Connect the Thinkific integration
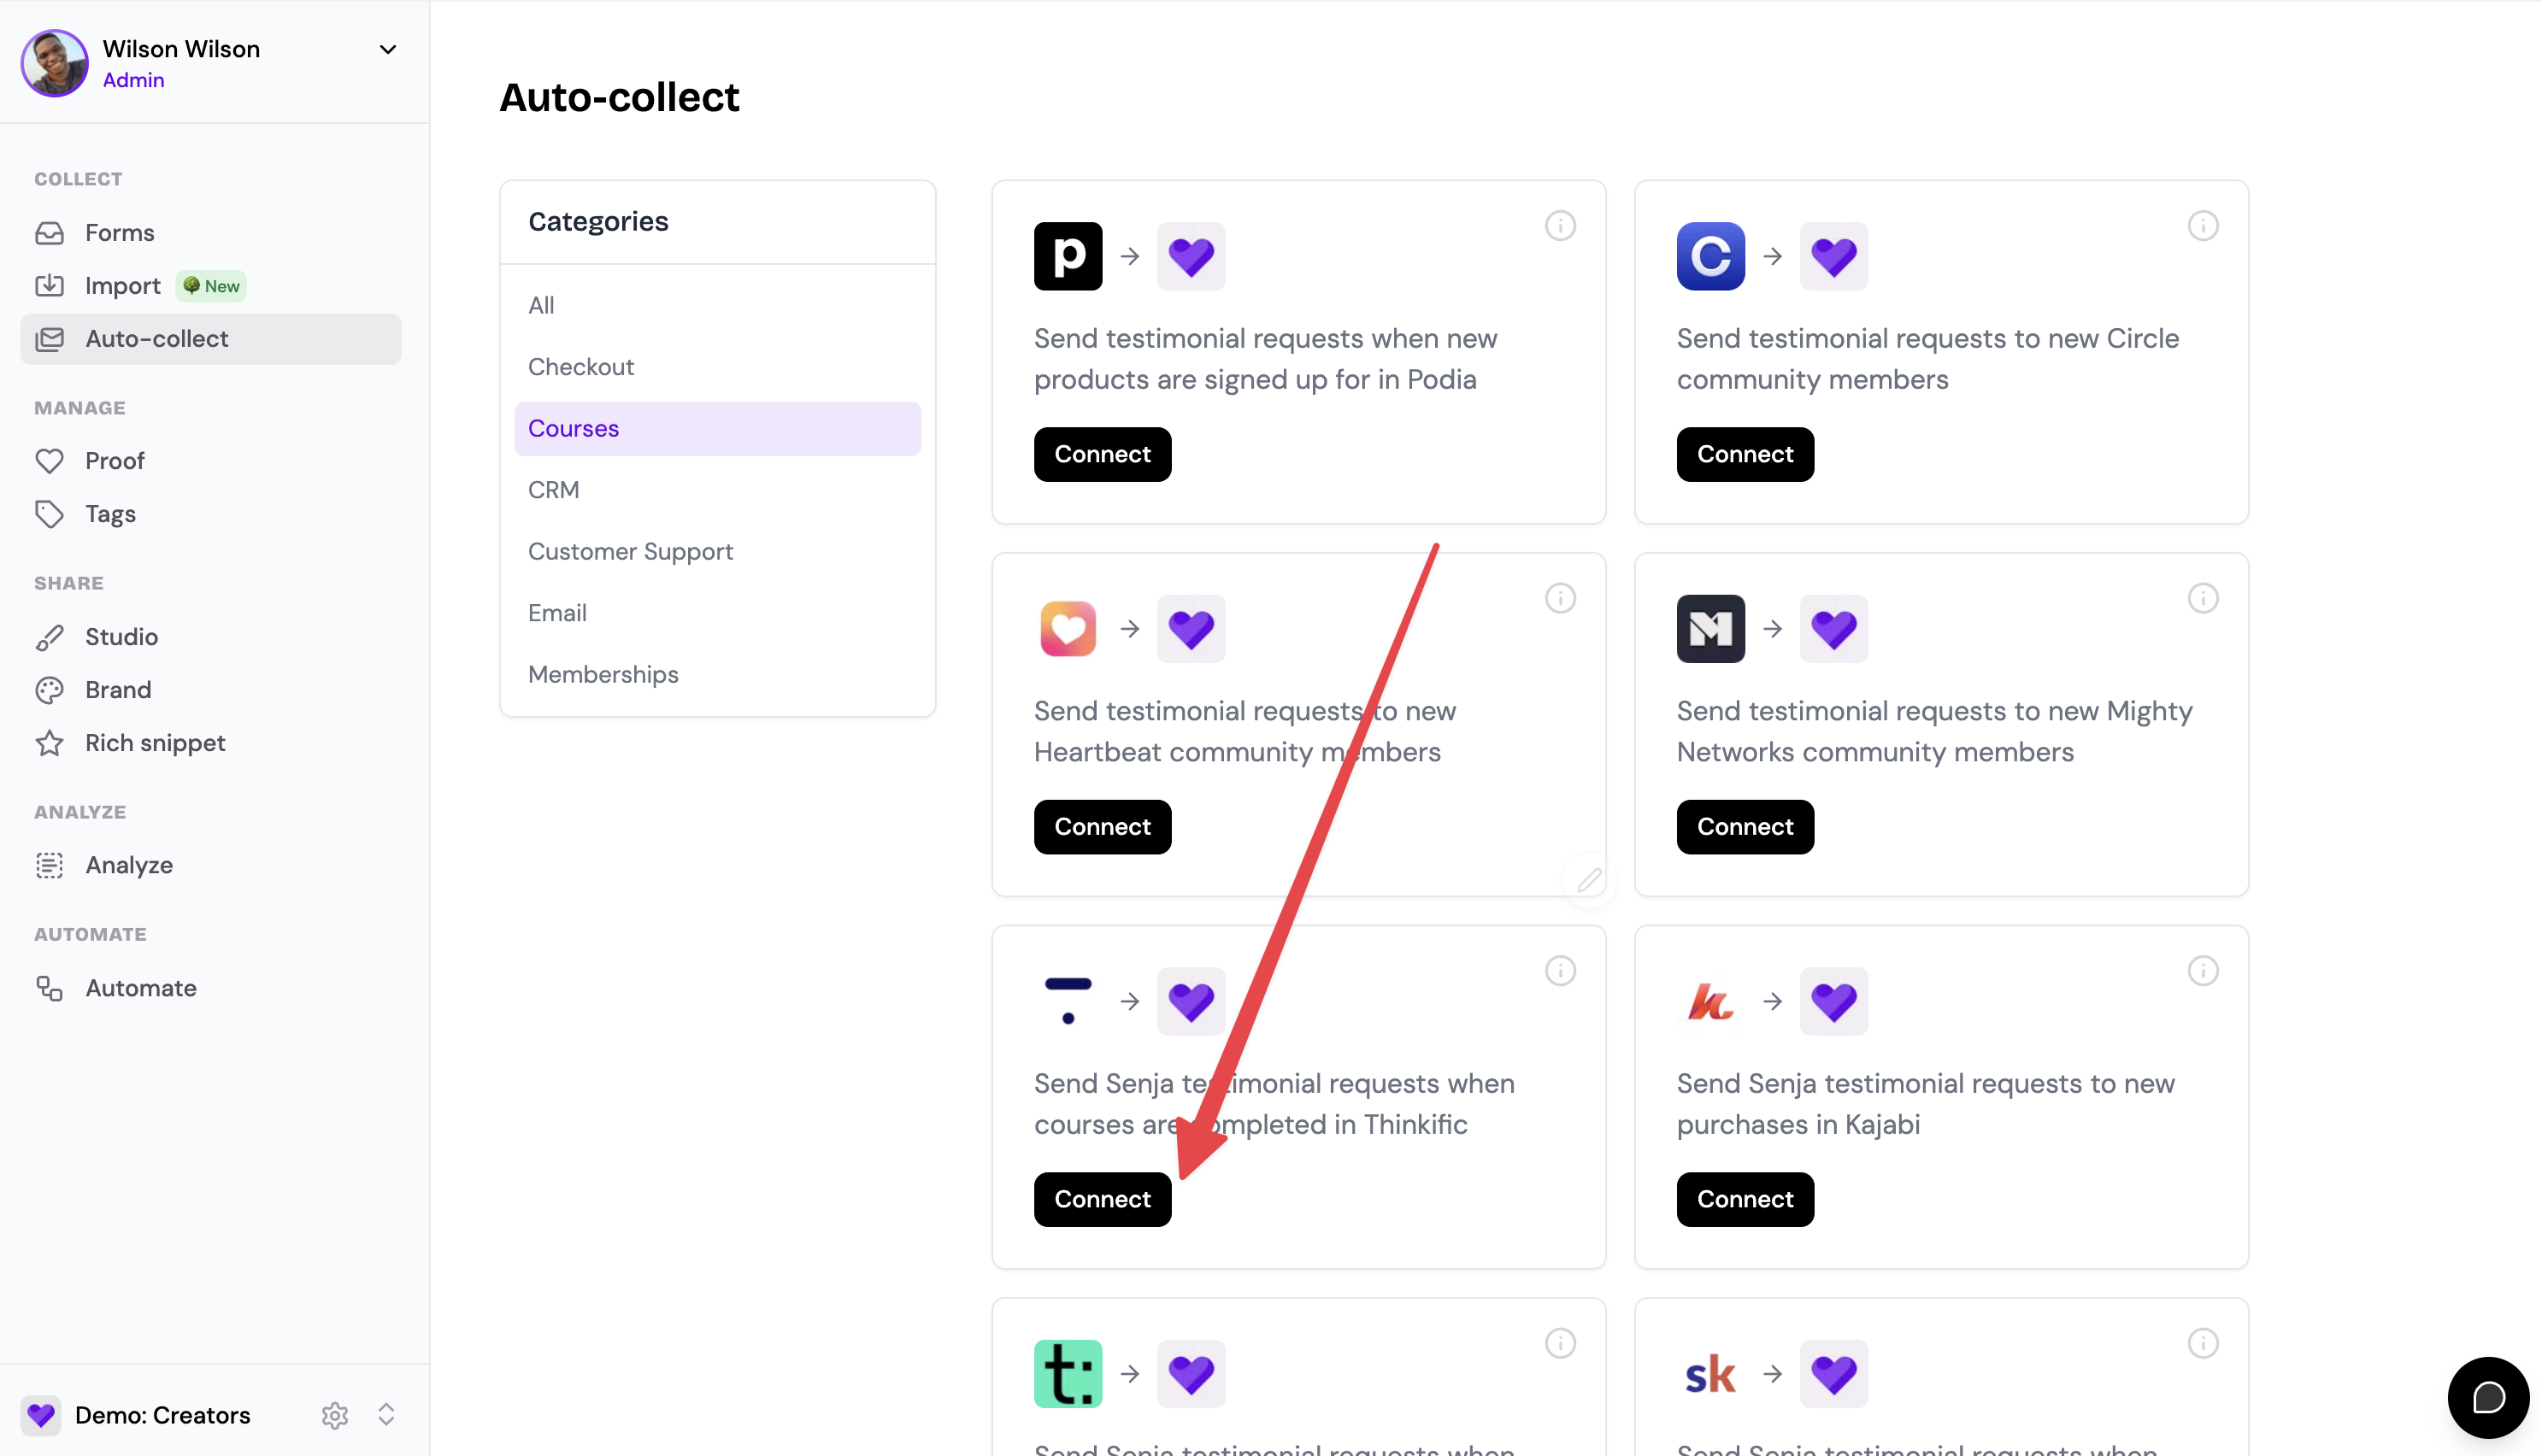Screen dimensions: 2542x1456 (1102, 1199)
